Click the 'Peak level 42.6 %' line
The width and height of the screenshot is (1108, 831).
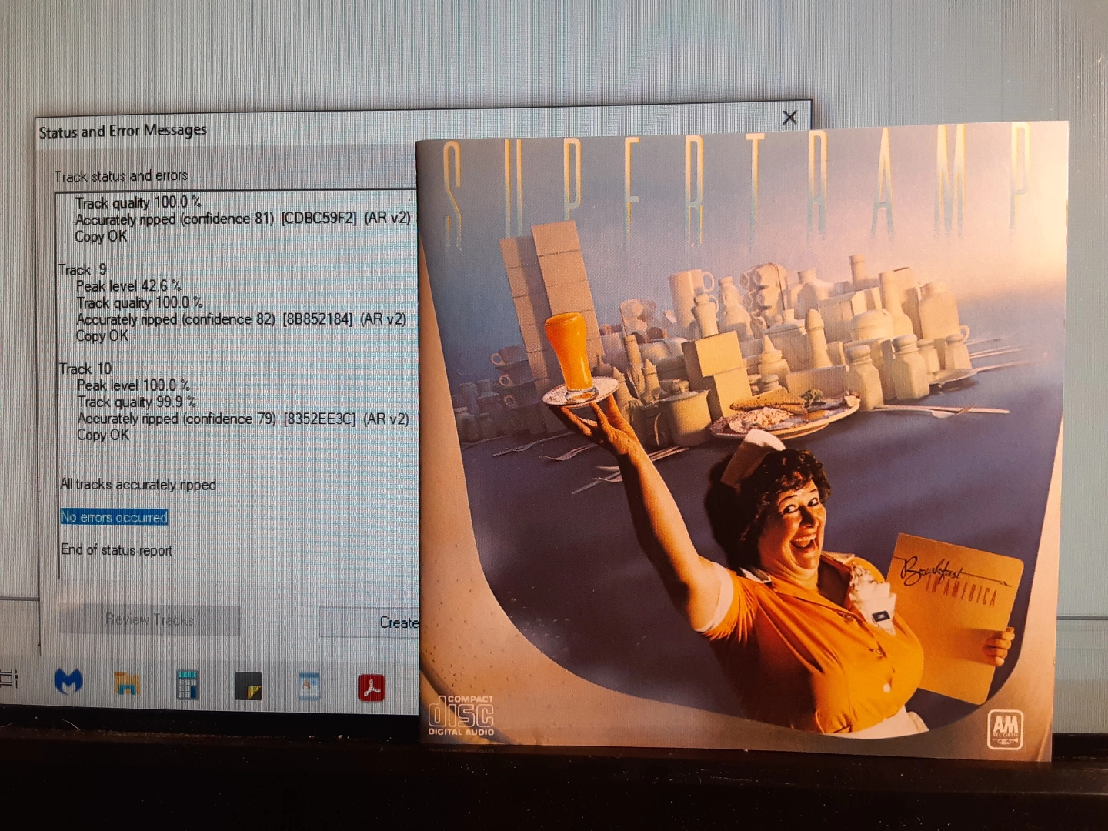pyautogui.click(x=128, y=285)
